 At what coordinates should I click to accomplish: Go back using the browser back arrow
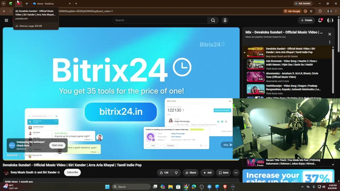pyautogui.click(x=4, y=11)
